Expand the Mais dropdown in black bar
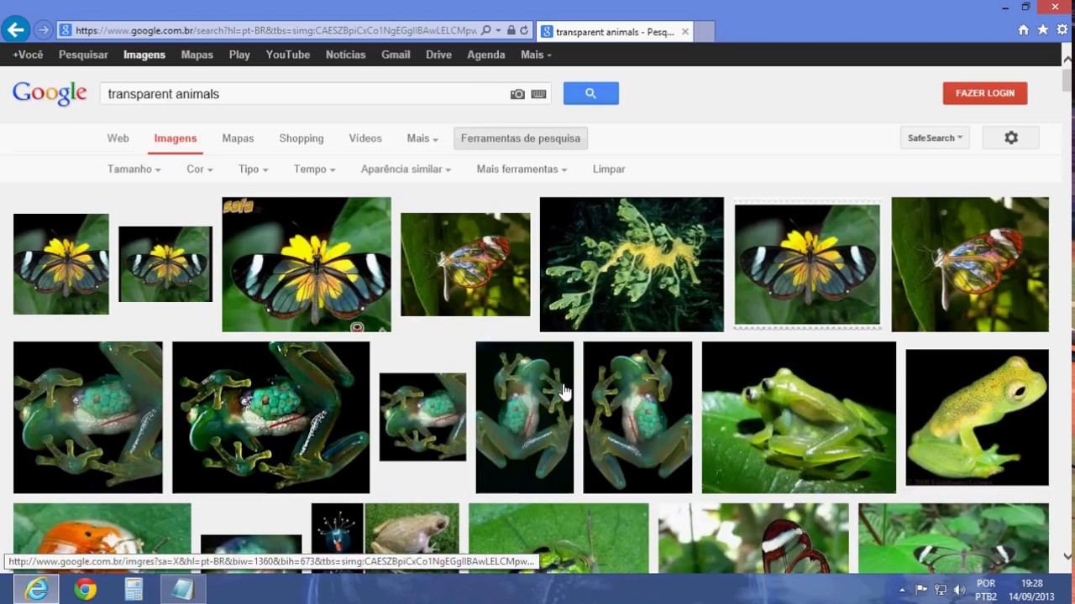The width and height of the screenshot is (1075, 604). point(536,55)
